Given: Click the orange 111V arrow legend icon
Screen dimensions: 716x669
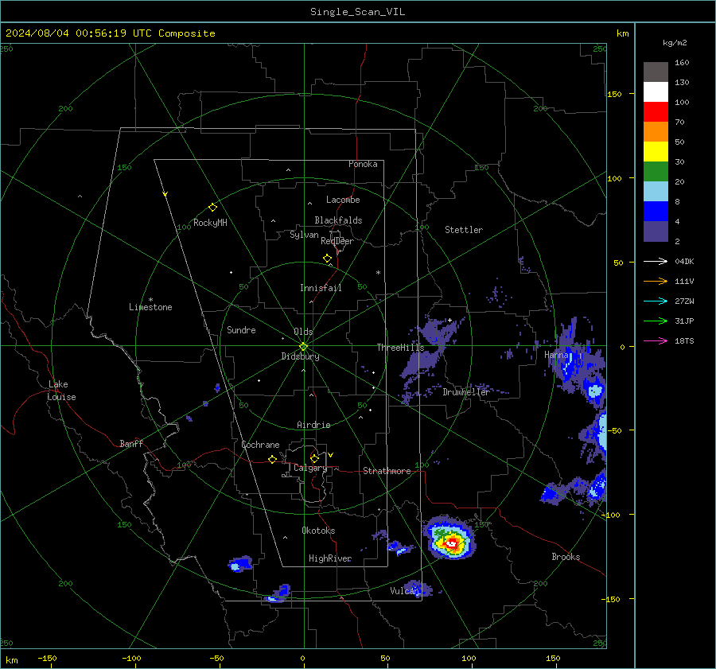Looking at the screenshot, I should (x=656, y=282).
